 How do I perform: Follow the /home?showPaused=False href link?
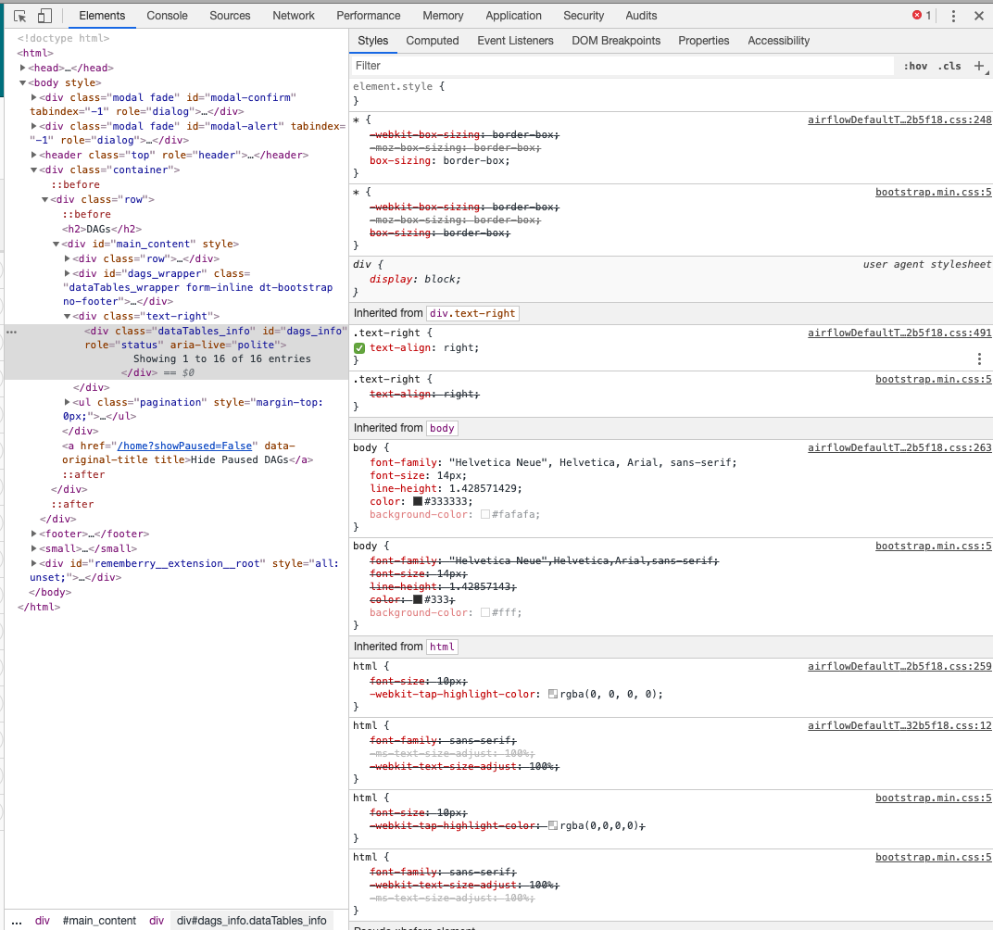click(x=184, y=446)
